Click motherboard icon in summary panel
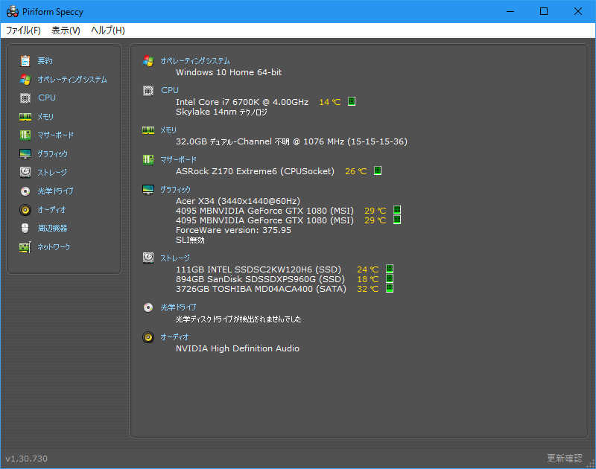 [148, 160]
